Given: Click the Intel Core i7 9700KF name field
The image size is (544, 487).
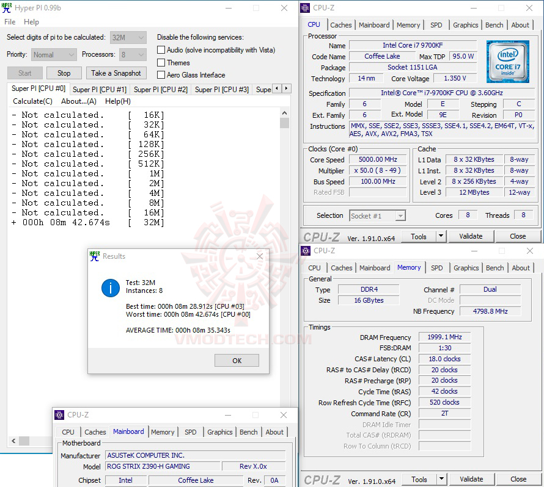Looking at the screenshot, I should click(x=413, y=45).
